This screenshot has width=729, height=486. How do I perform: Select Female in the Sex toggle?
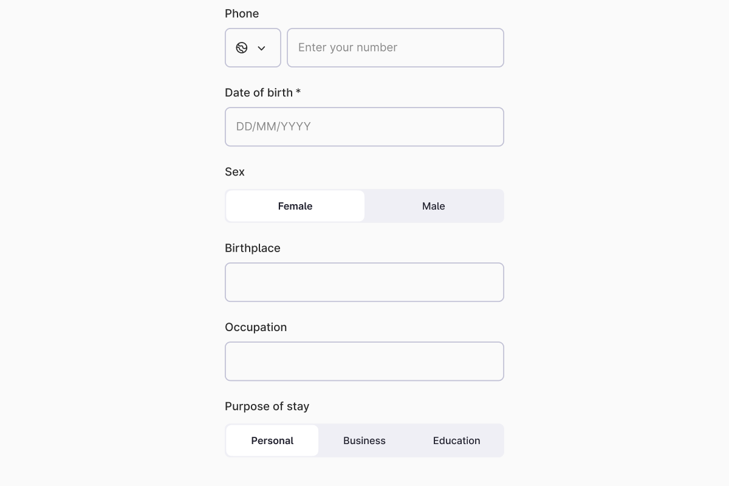click(295, 206)
